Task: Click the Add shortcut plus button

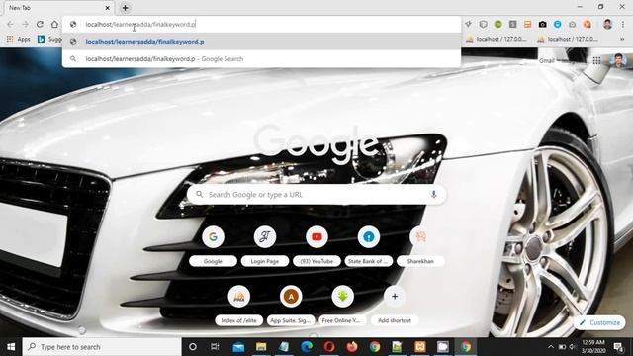Action: point(395,297)
